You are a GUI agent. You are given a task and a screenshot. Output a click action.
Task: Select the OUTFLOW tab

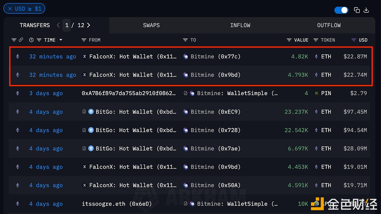tap(329, 25)
